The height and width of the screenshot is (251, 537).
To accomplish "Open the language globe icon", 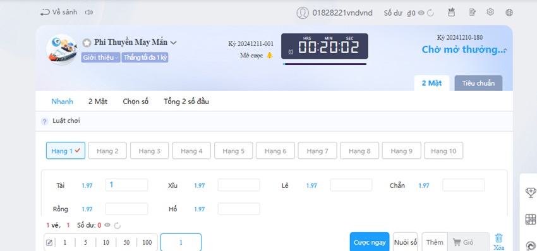I will (509, 13).
